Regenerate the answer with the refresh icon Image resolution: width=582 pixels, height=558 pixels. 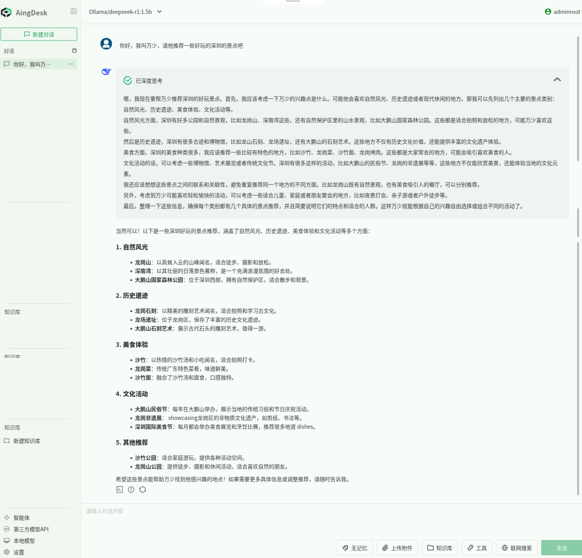click(143, 489)
